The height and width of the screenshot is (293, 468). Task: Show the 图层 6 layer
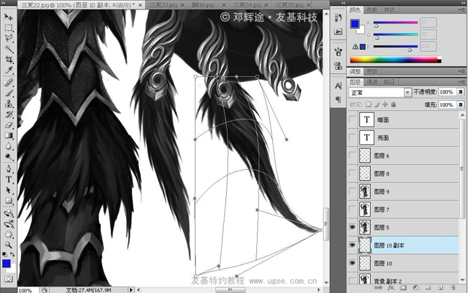pos(351,156)
